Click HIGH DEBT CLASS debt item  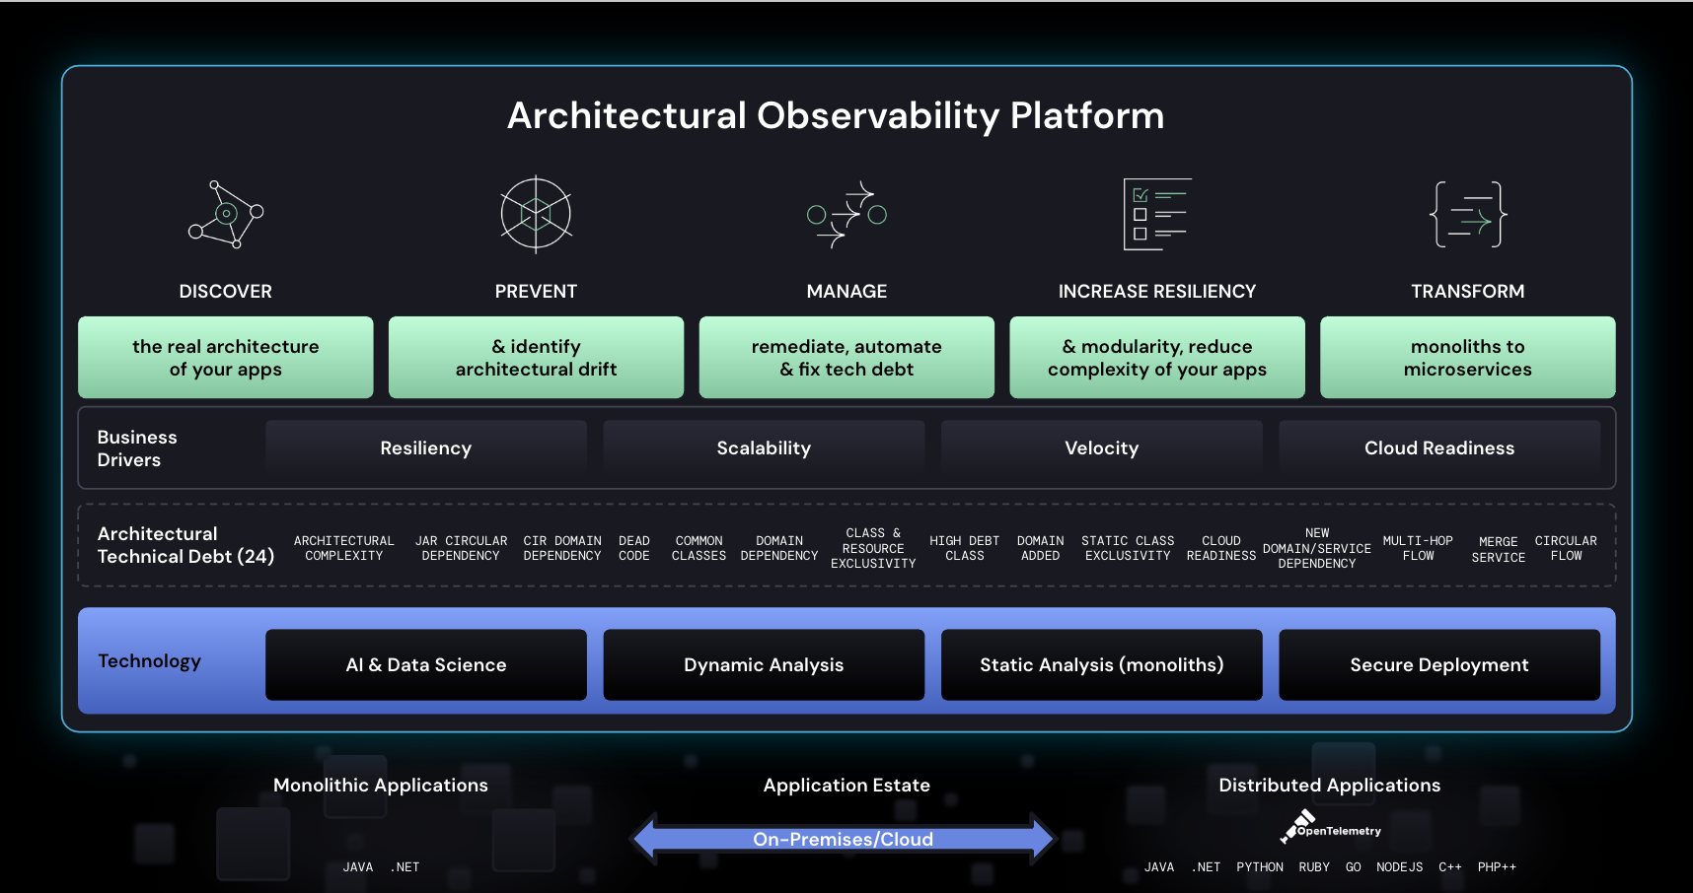965,548
